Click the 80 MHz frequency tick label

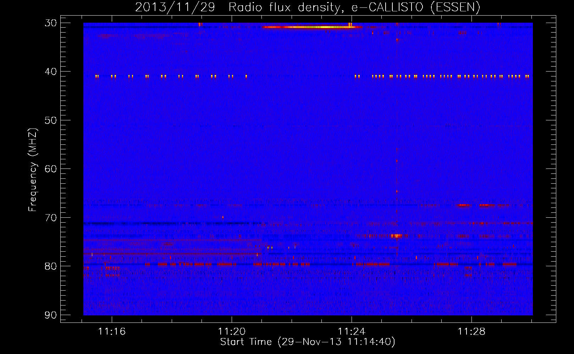pyautogui.click(x=50, y=266)
